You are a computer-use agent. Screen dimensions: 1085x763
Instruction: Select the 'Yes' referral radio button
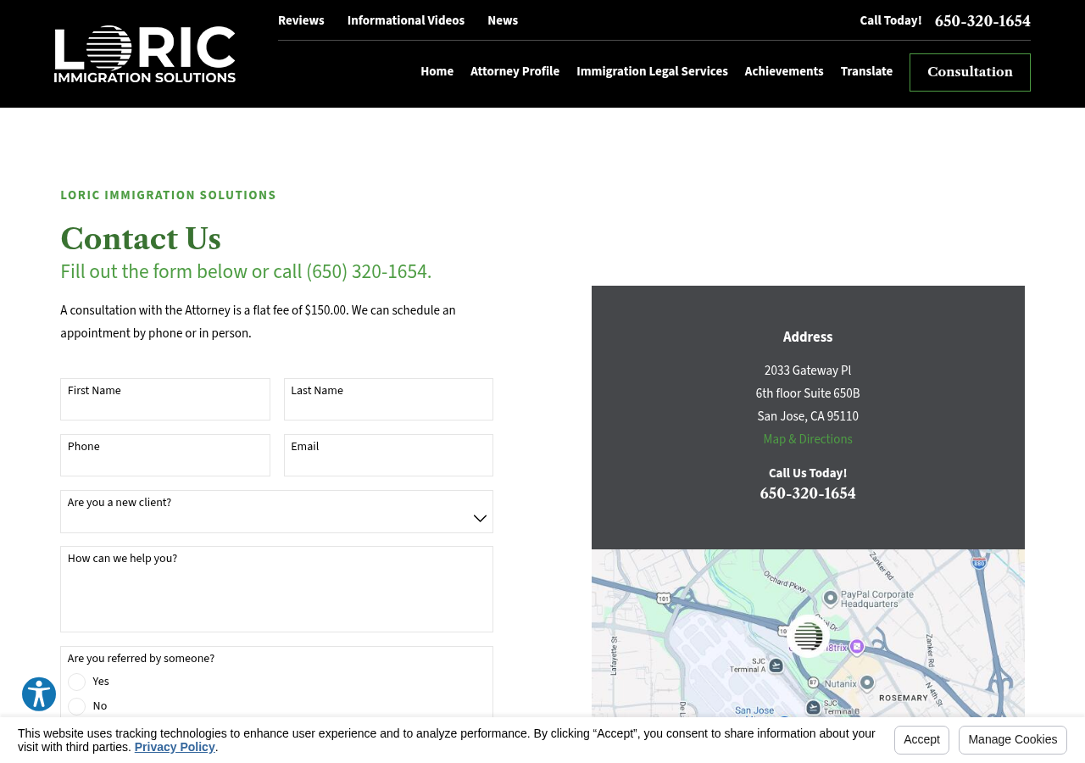click(76, 681)
